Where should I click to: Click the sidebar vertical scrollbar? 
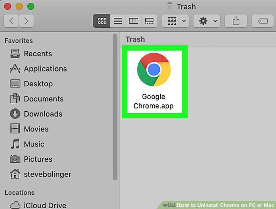click(x=115, y=107)
